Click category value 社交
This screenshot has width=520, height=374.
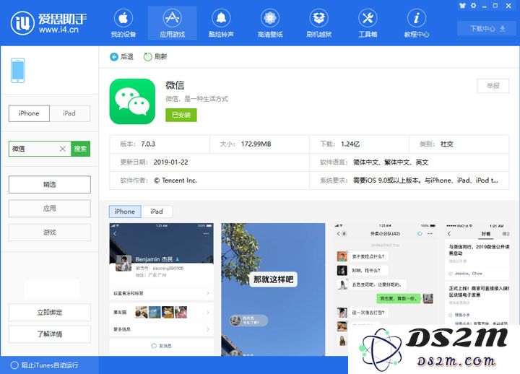(x=447, y=144)
